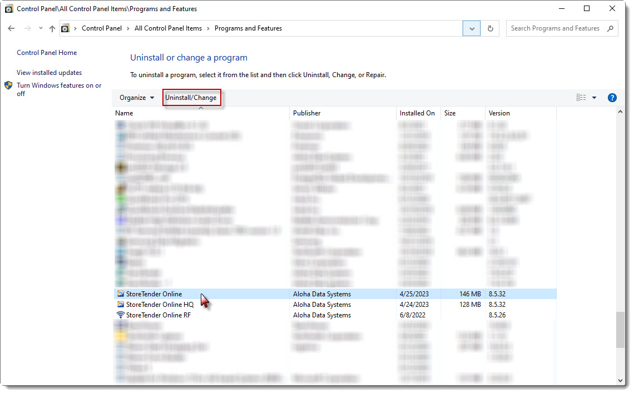This screenshot has width=634, height=394.
Task: Click the Windows features shield icon
Action: click(8, 85)
